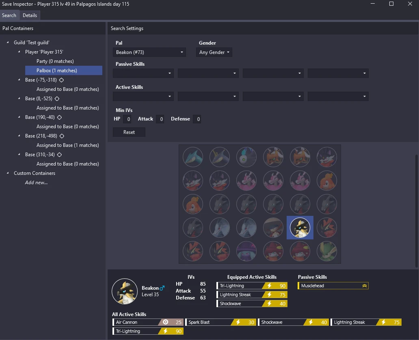Collapse the Base (190,-40) tree arrow
This screenshot has width=419, height=340.
coord(19,117)
